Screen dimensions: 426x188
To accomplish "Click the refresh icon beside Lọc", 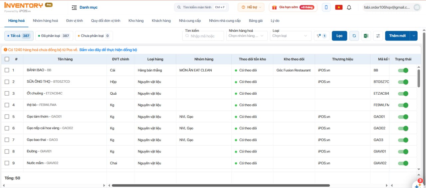I will pyautogui.click(x=354, y=36).
